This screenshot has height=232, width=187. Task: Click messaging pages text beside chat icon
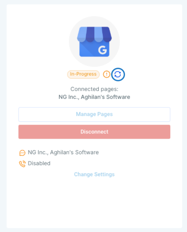click(63, 152)
